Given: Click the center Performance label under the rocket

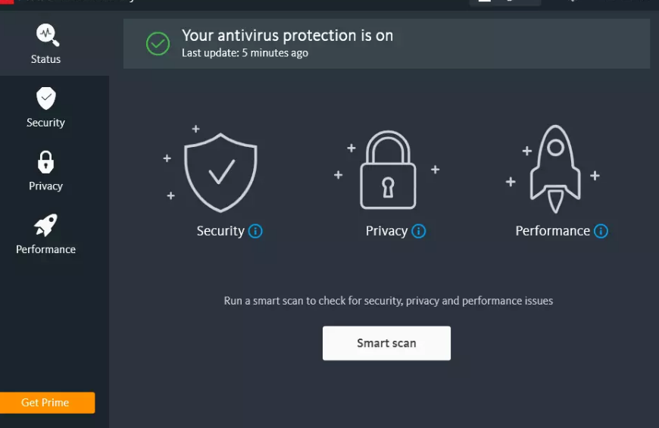Looking at the screenshot, I should tap(552, 231).
